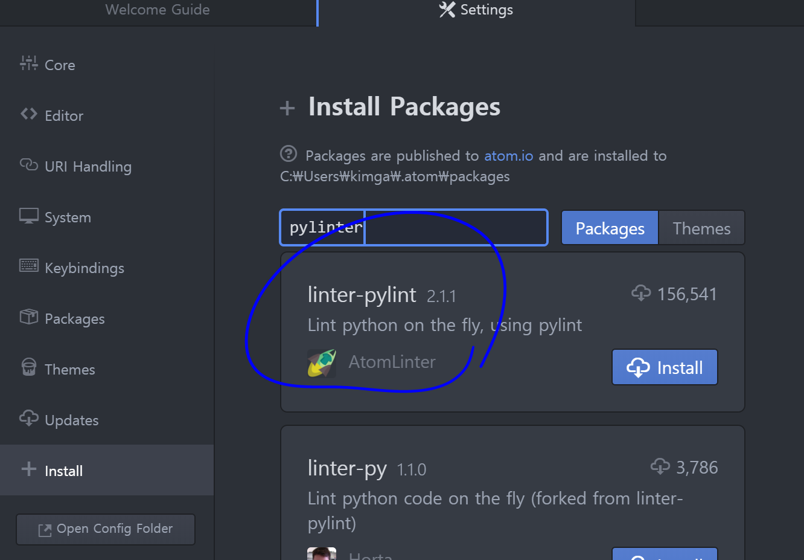Click the AtomLinter author avatar
Screen dimensions: 804x560
click(x=322, y=363)
